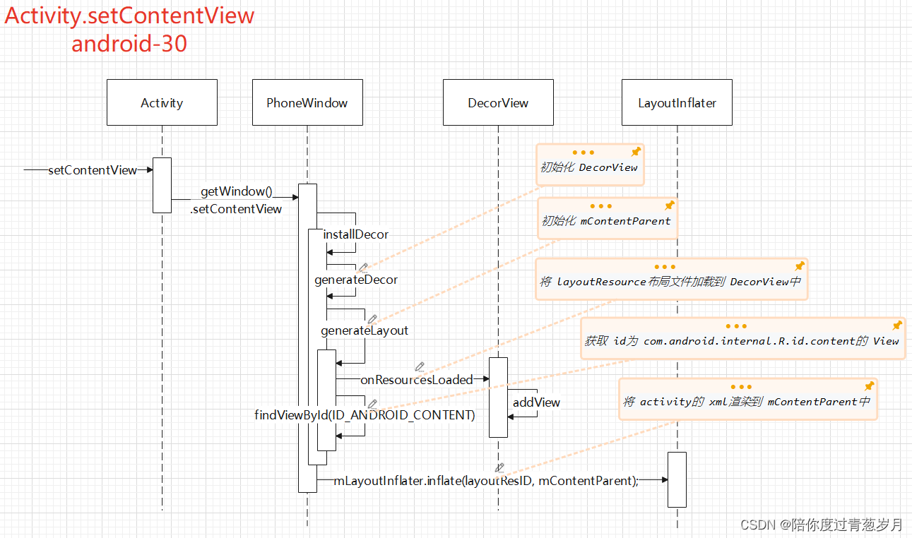Click the setContentView message label

93,170
